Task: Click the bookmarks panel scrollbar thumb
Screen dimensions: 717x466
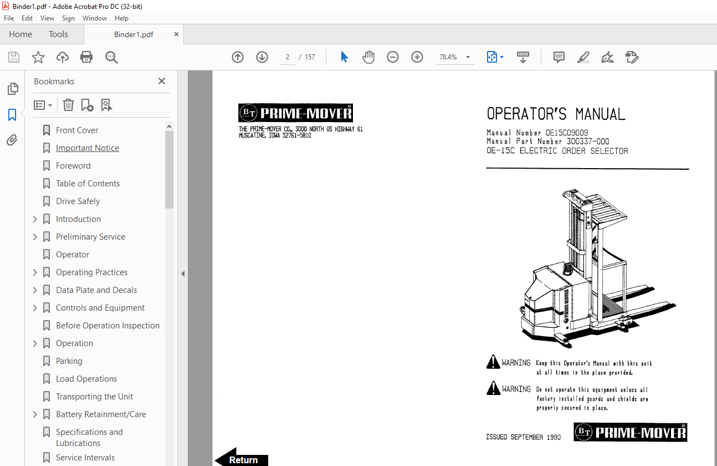Action: tap(169, 169)
